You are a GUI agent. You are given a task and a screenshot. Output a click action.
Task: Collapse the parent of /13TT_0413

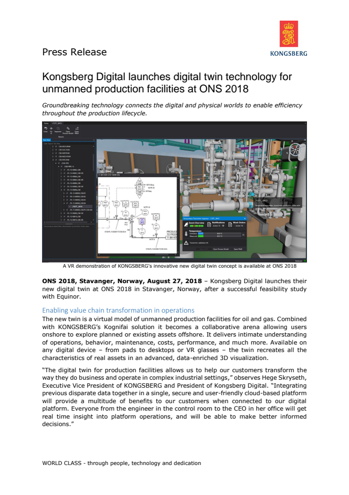coord(64,203)
